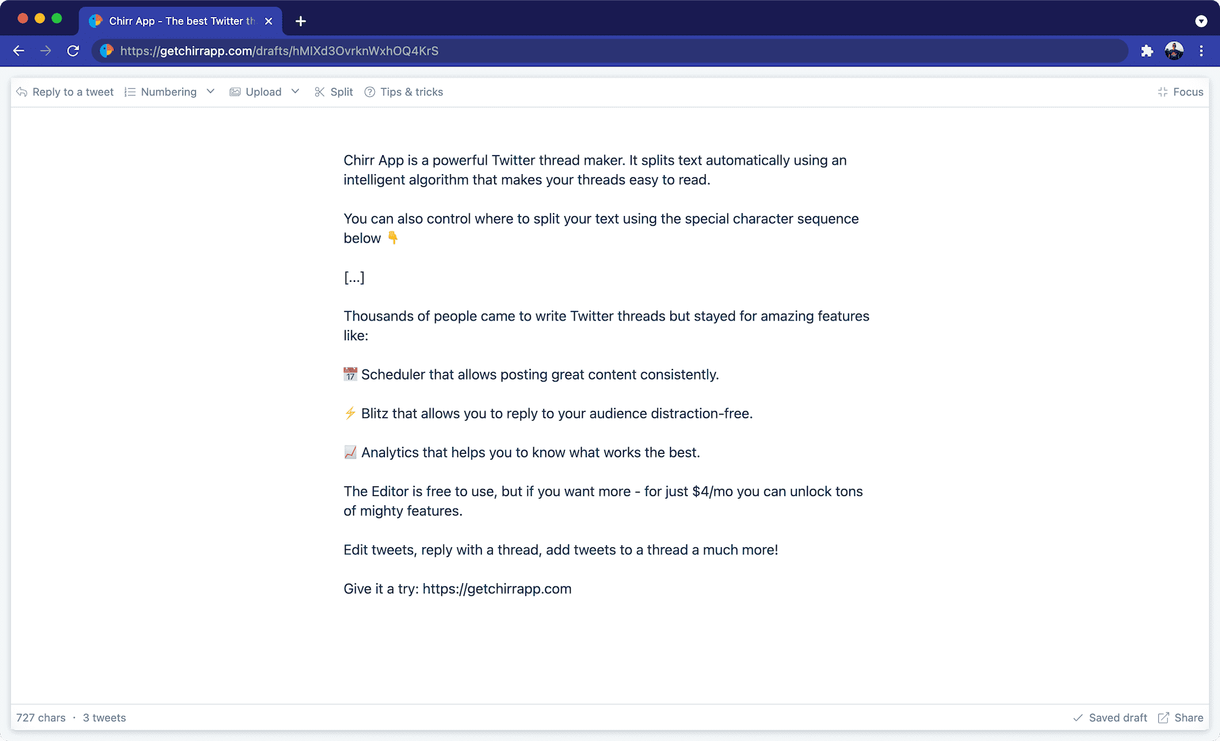
Task: Click the 3 tweets counter
Action: click(x=104, y=717)
